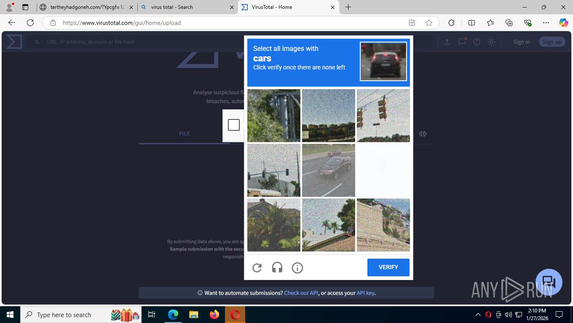
Task: Click the Sign up button
Action: (x=552, y=42)
